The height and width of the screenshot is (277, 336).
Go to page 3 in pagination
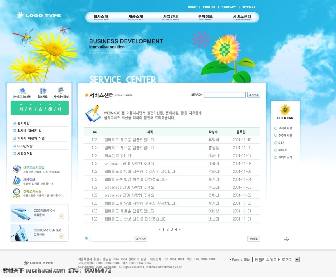(172, 229)
